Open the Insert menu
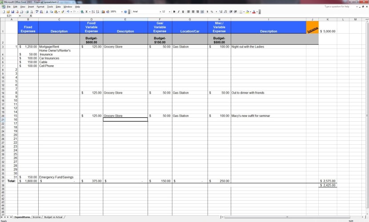Viewport: 369px width, 222px height. click(x=31, y=7)
